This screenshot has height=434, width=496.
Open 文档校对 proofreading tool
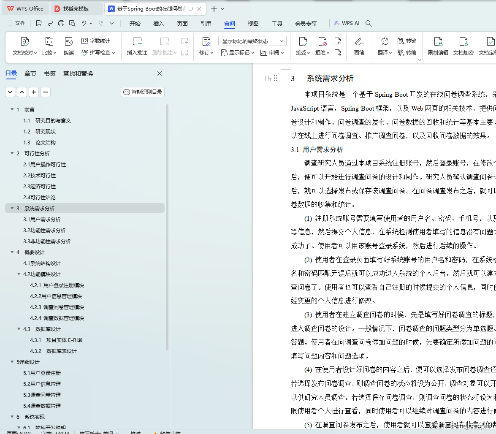24,46
